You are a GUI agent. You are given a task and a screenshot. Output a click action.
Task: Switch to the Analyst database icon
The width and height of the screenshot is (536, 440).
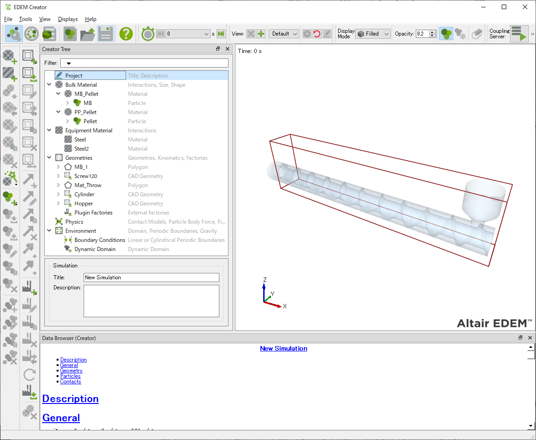(x=49, y=34)
